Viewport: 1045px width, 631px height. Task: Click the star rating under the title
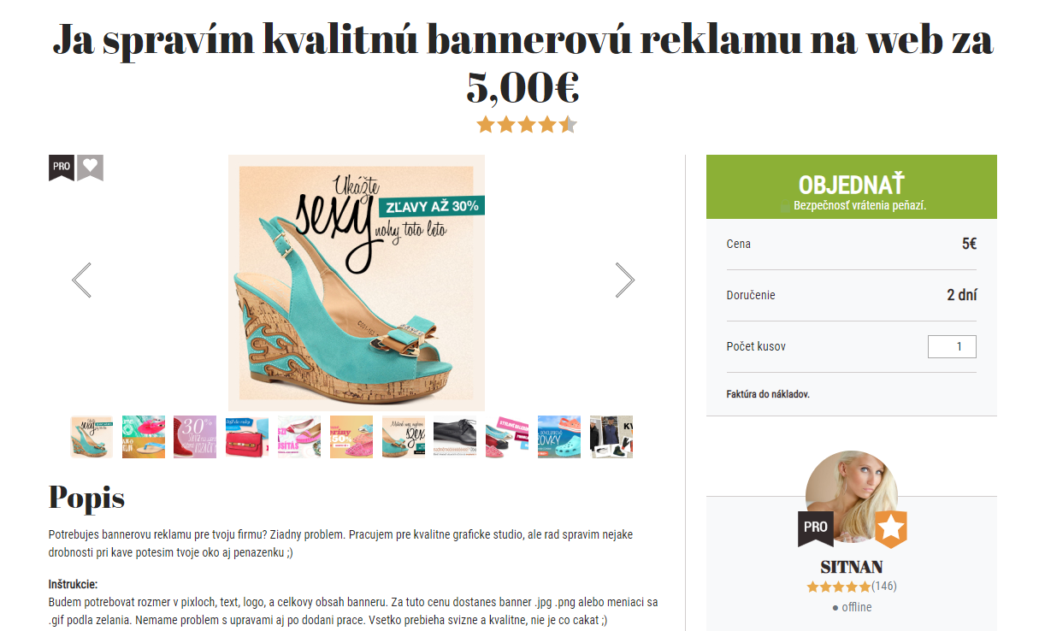point(527,125)
